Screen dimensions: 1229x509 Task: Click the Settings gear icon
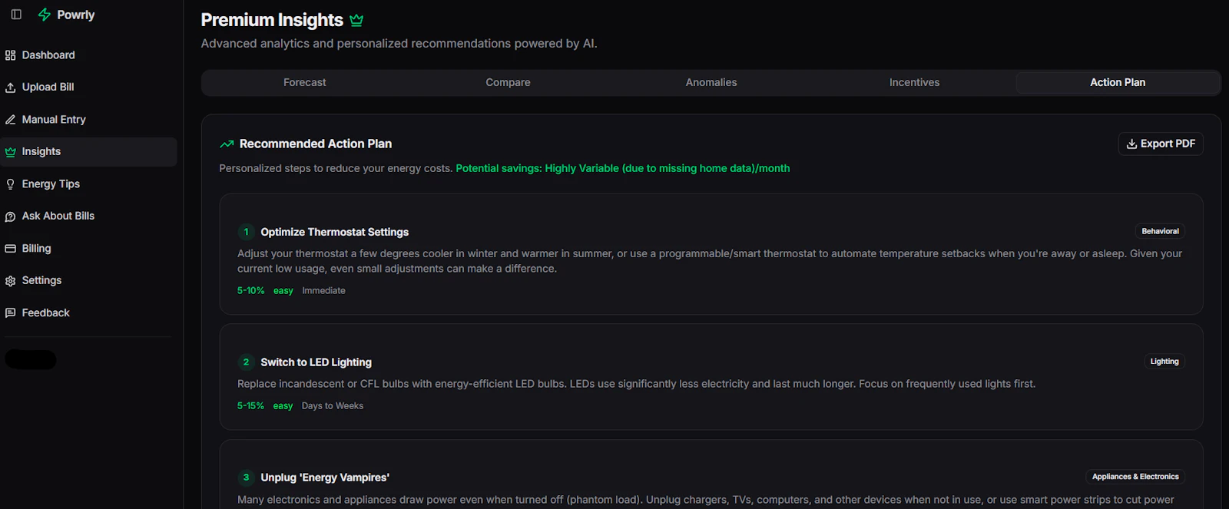(10, 281)
